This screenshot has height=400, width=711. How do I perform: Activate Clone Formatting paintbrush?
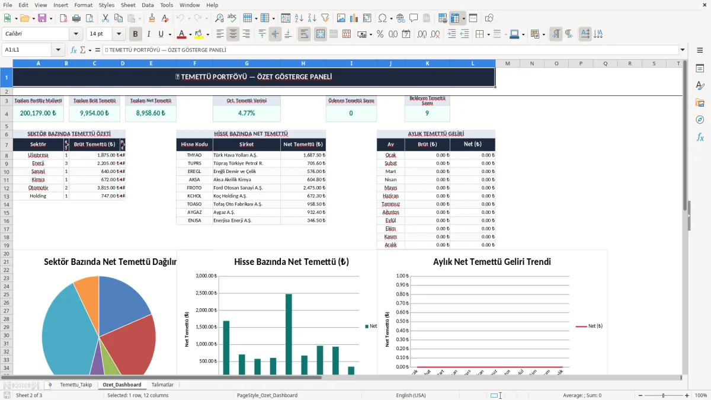[152, 18]
